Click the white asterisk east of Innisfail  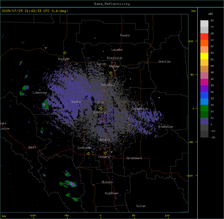[x=130, y=79]
